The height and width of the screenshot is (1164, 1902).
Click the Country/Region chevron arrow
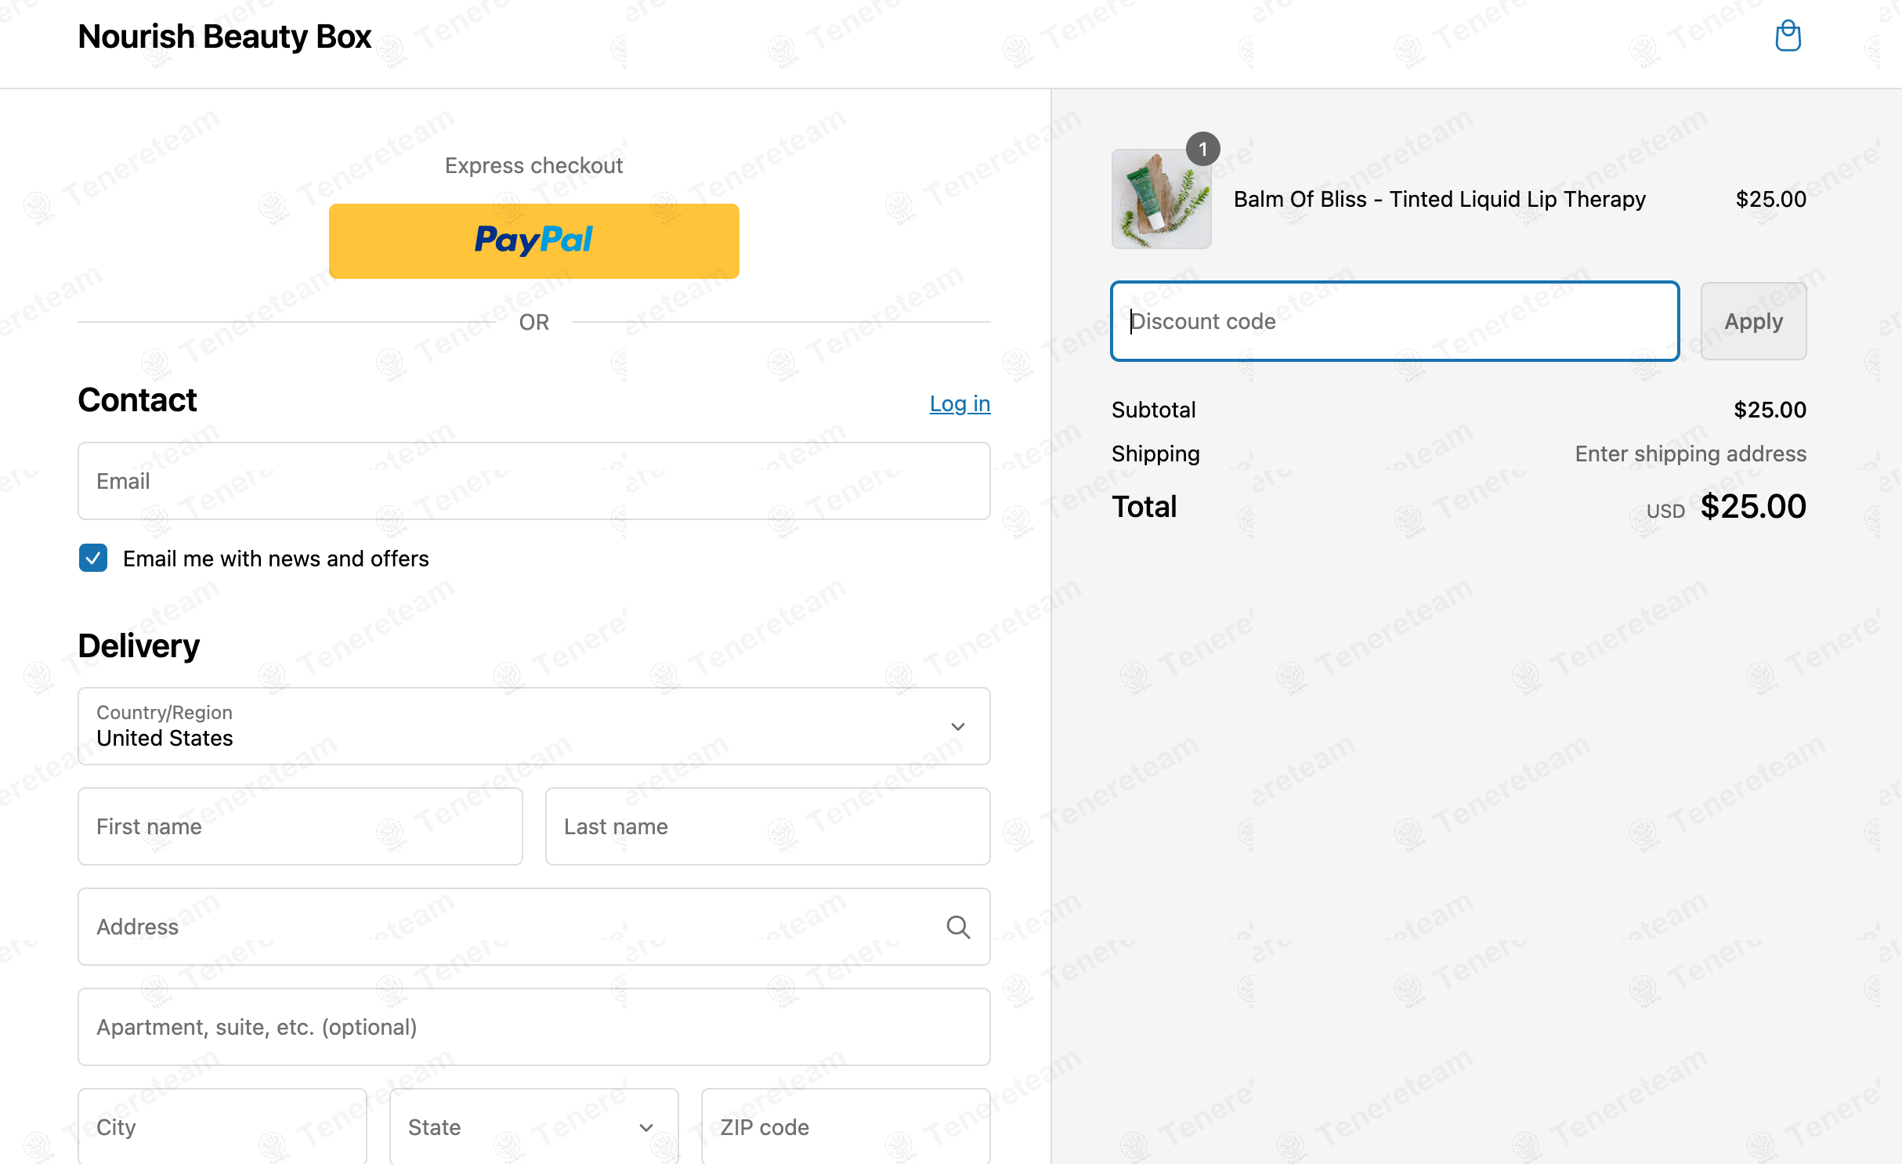(957, 727)
